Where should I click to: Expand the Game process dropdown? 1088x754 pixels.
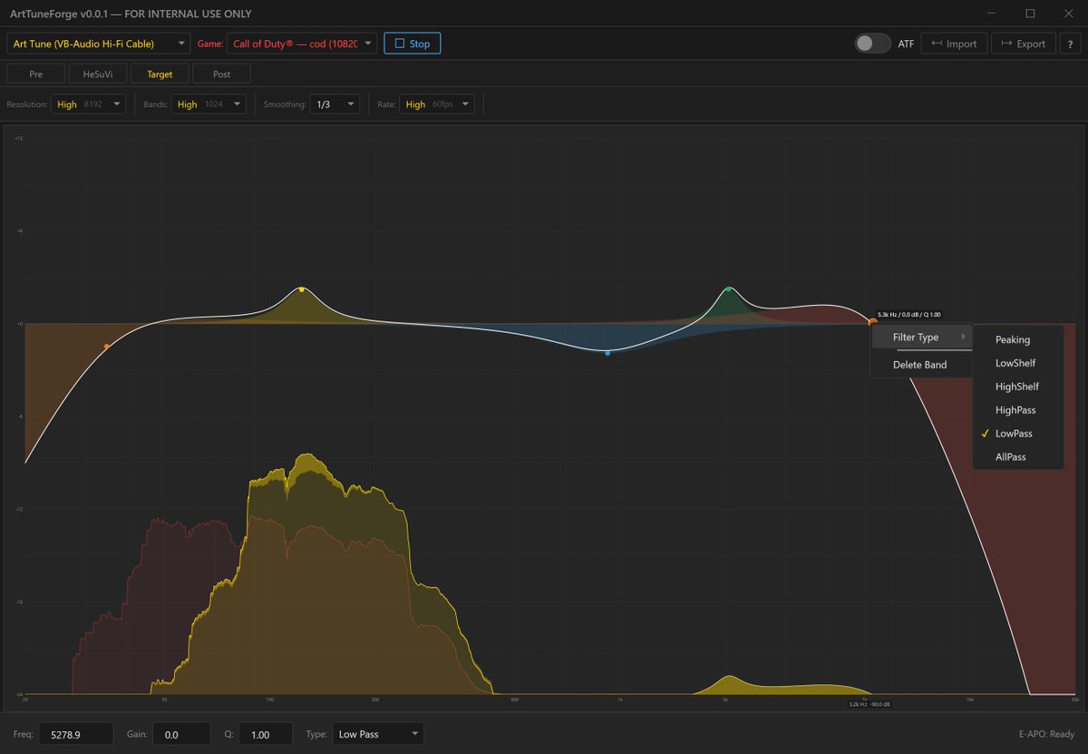(x=304, y=44)
